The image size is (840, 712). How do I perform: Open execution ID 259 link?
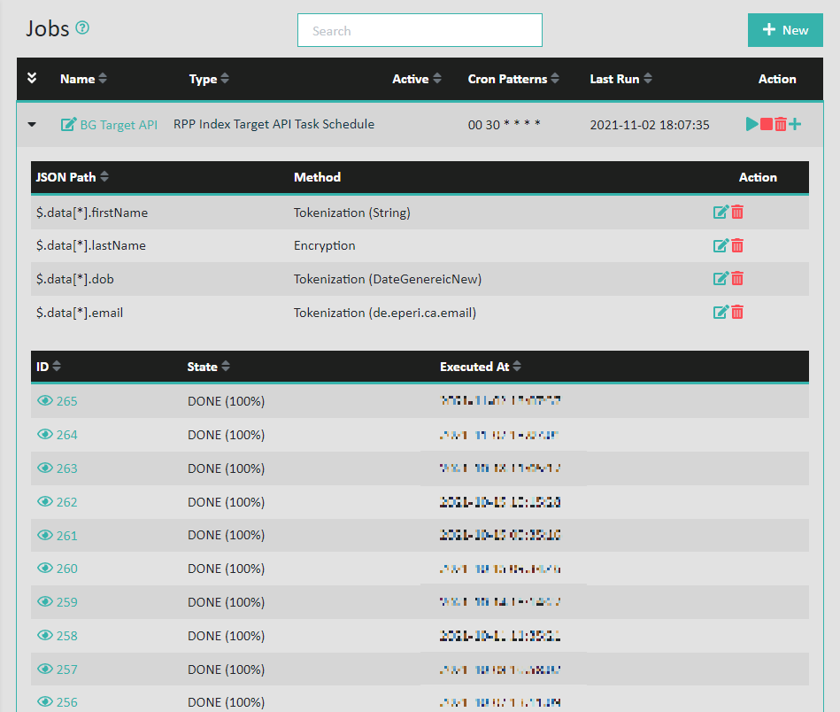click(x=67, y=602)
